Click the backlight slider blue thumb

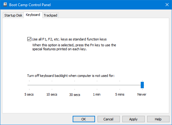point(142,85)
